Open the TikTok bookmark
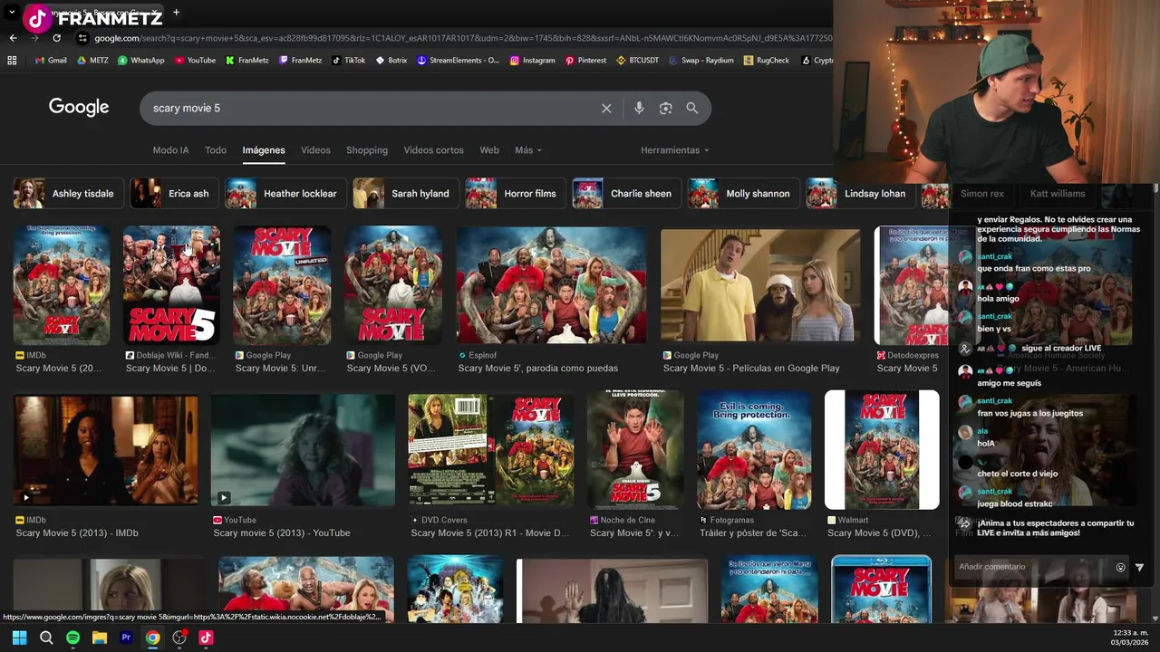 coord(348,61)
